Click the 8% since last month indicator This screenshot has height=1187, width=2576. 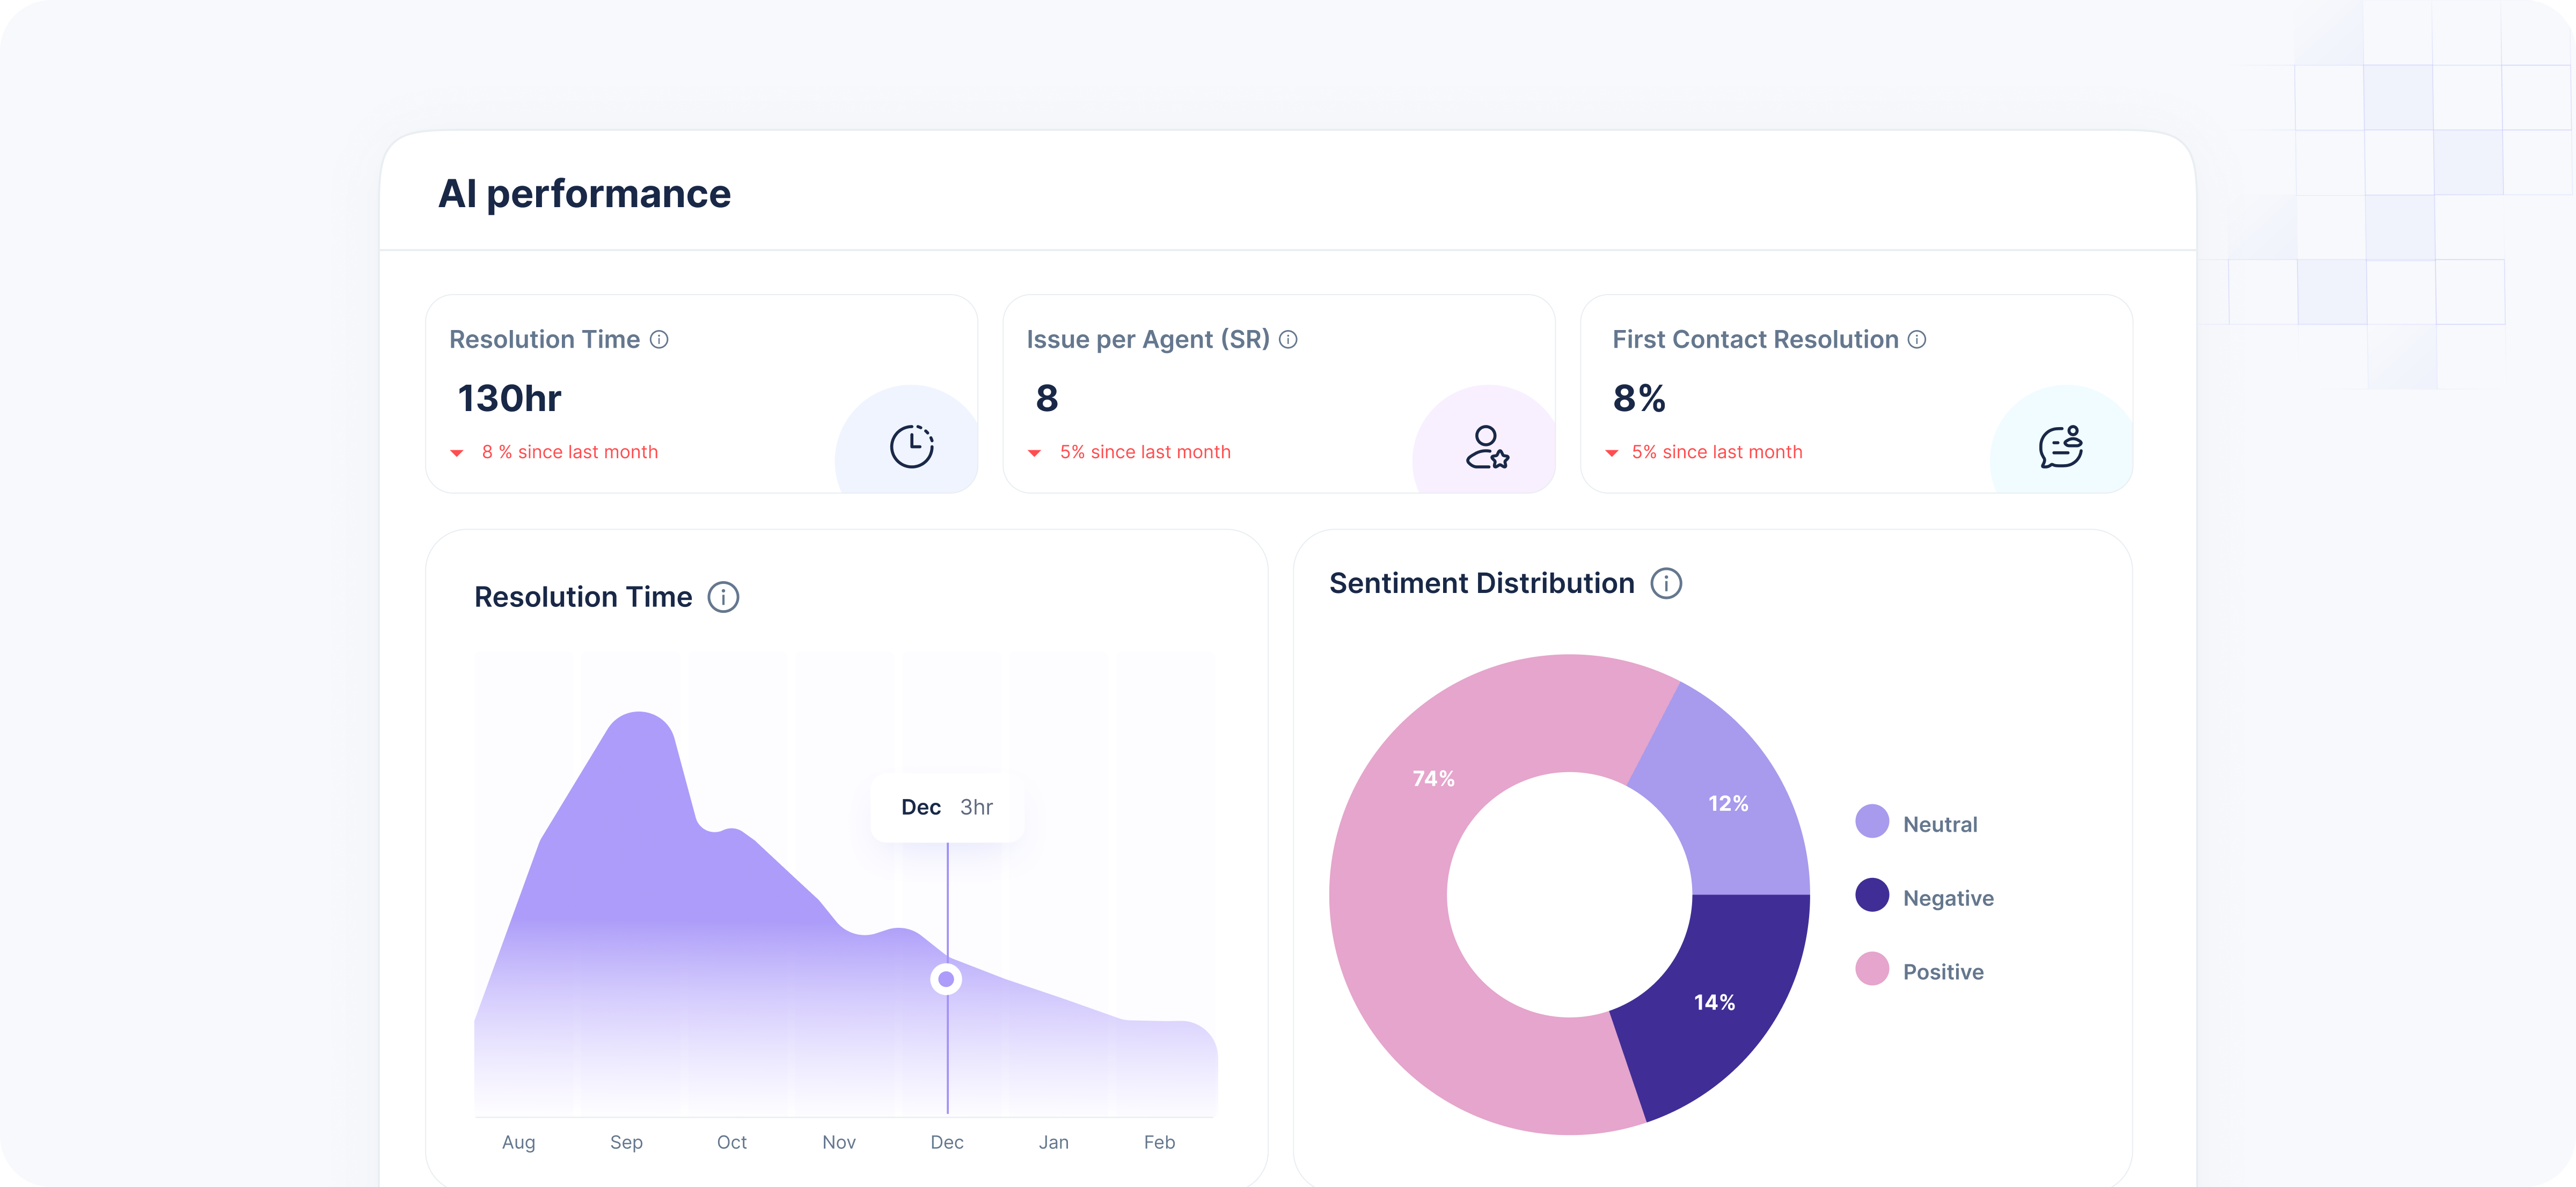(x=569, y=452)
